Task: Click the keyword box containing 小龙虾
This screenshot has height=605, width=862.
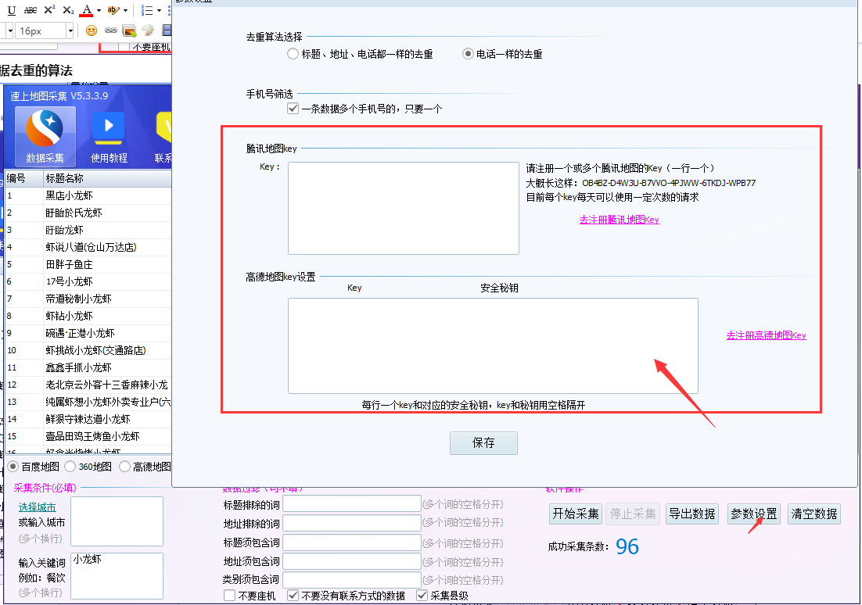Action: coord(117,575)
